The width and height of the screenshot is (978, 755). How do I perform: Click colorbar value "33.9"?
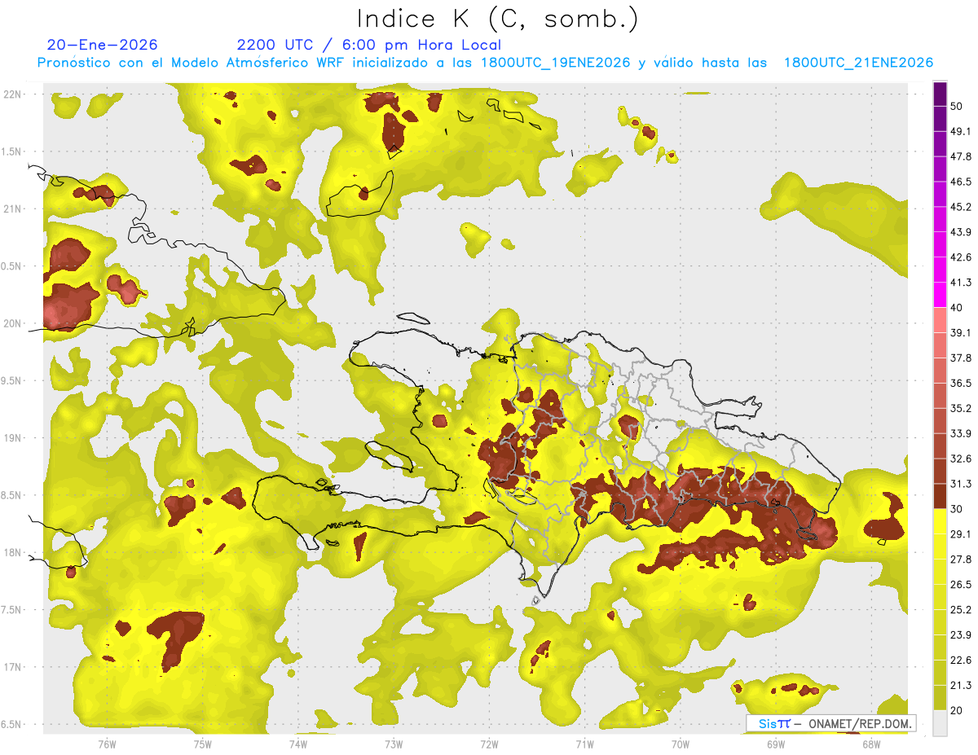pos(961,433)
